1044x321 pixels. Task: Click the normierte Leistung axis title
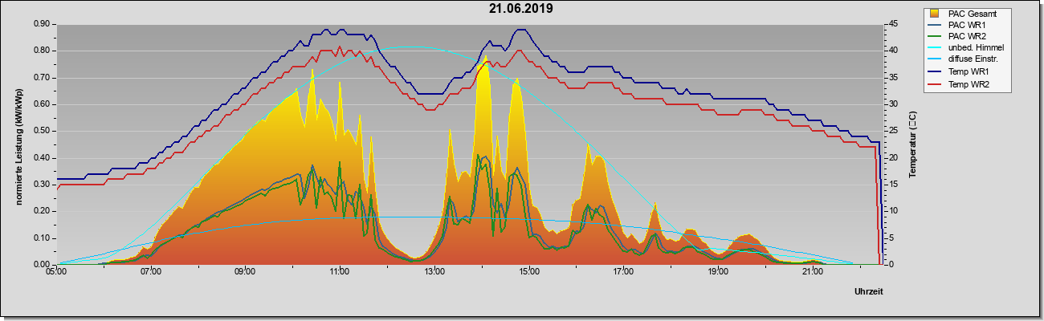coord(18,144)
